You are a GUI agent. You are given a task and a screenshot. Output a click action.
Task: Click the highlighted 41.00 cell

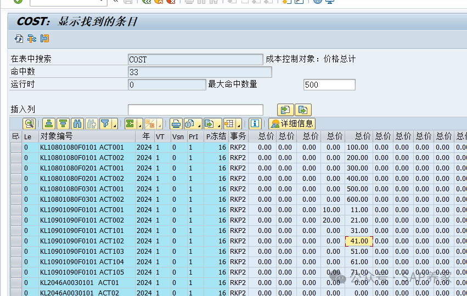click(359, 241)
